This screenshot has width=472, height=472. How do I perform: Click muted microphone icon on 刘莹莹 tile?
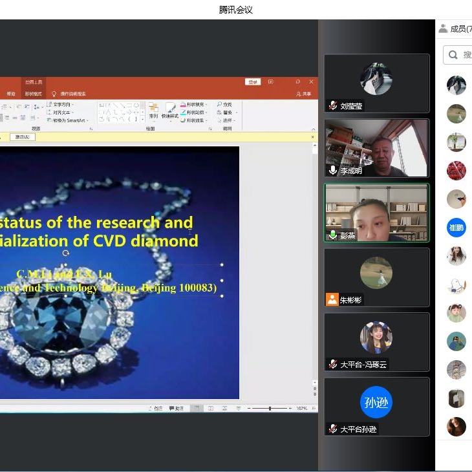[333, 105]
